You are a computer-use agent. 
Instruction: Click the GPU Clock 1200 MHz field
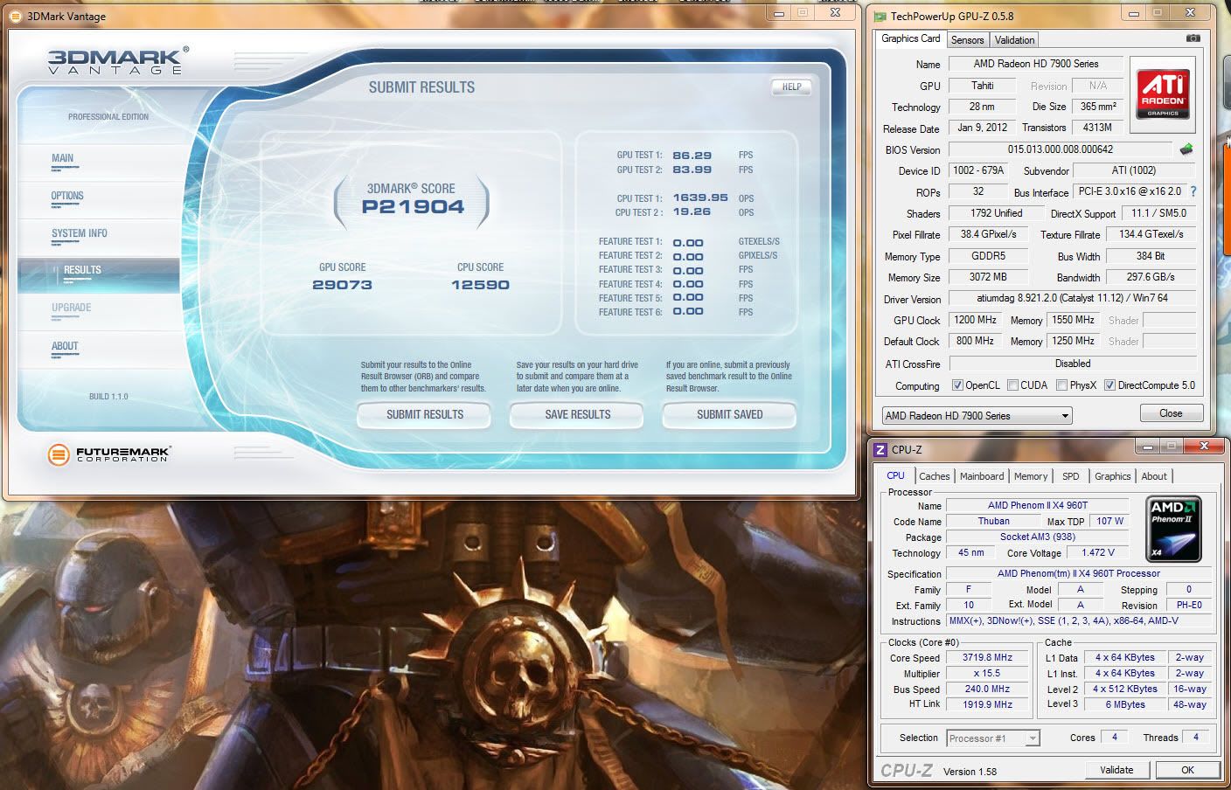[x=976, y=321]
